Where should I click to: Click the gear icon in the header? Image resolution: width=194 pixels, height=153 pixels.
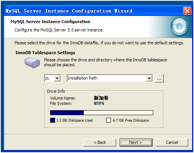point(179,27)
